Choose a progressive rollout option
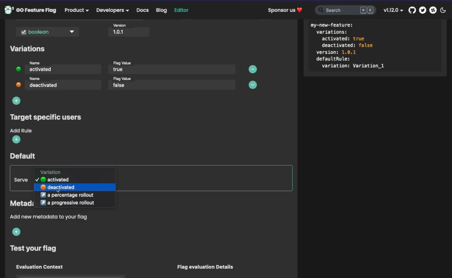Viewport: 452px width, 278px height. pyautogui.click(x=70, y=203)
